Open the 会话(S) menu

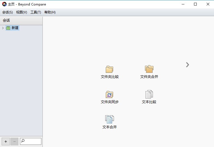pyautogui.click(x=7, y=12)
